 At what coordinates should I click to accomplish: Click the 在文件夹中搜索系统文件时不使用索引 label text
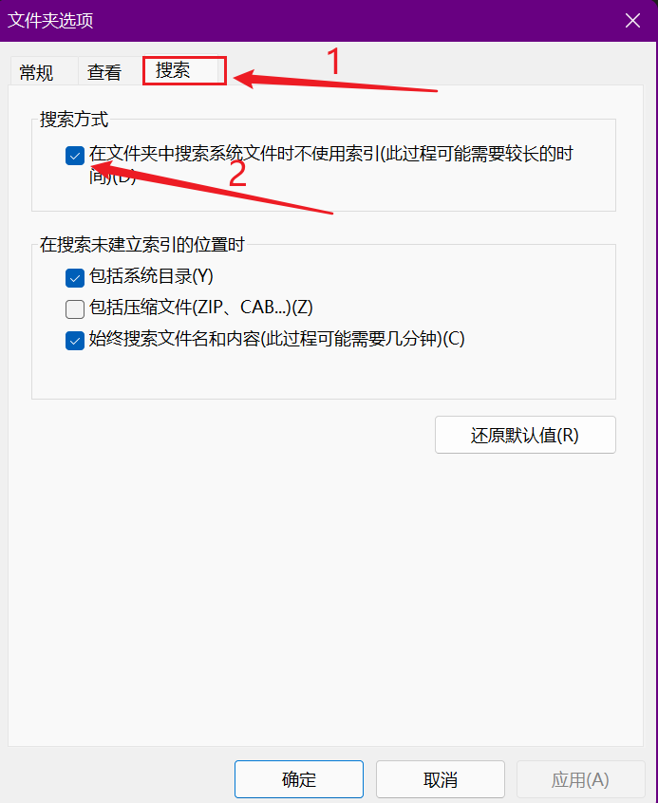[331, 164]
